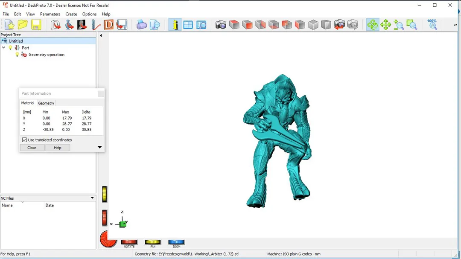Calculate toolpaths with cutter and red path icon

pyautogui.click(x=96, y=25)
